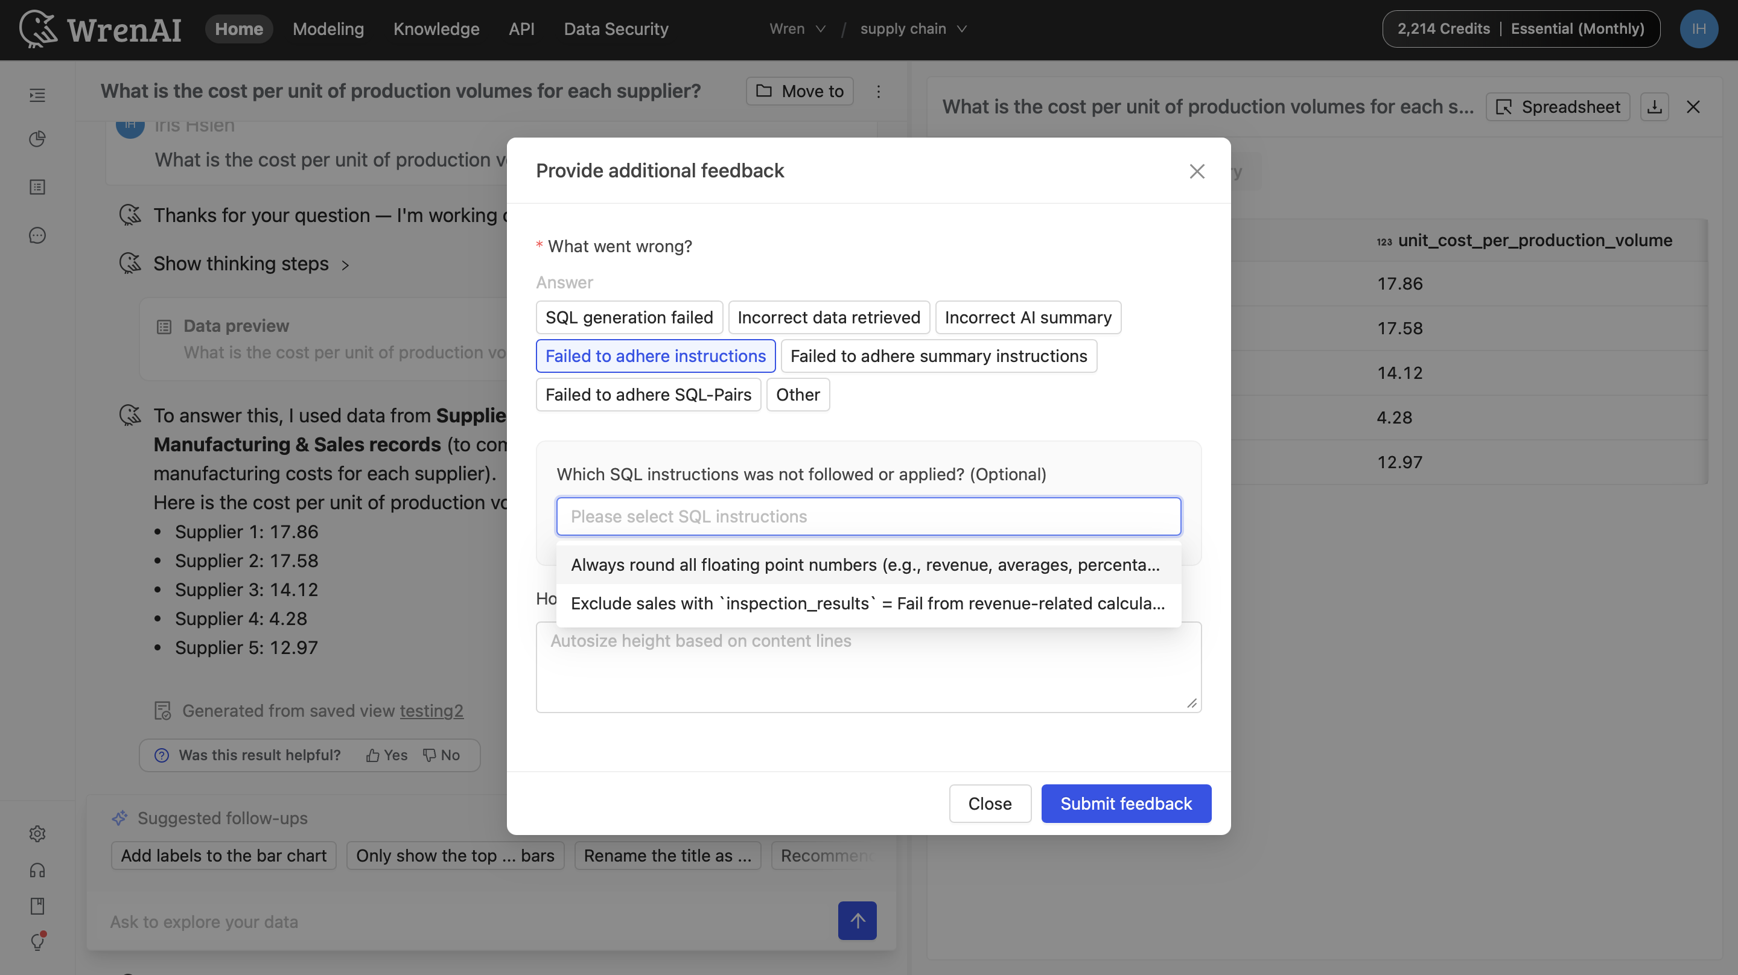Select the 'Other' feedback option

[x=797, y=395]
